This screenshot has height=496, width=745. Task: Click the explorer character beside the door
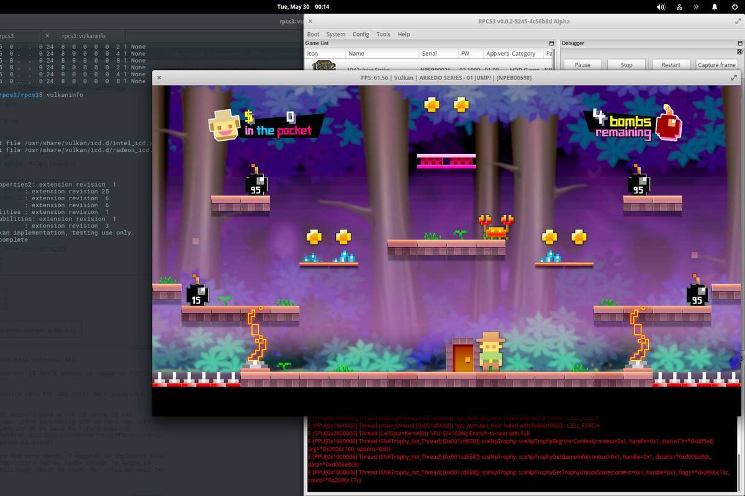tap(491, 352)
